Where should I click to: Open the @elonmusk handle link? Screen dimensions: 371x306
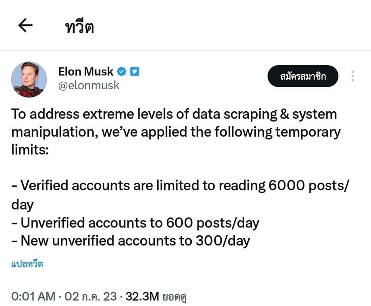point(89,85)
